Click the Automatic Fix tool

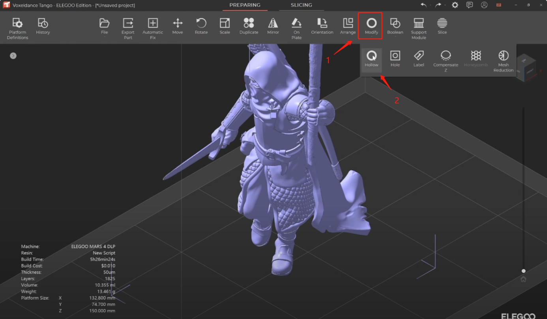pos(153,28)
